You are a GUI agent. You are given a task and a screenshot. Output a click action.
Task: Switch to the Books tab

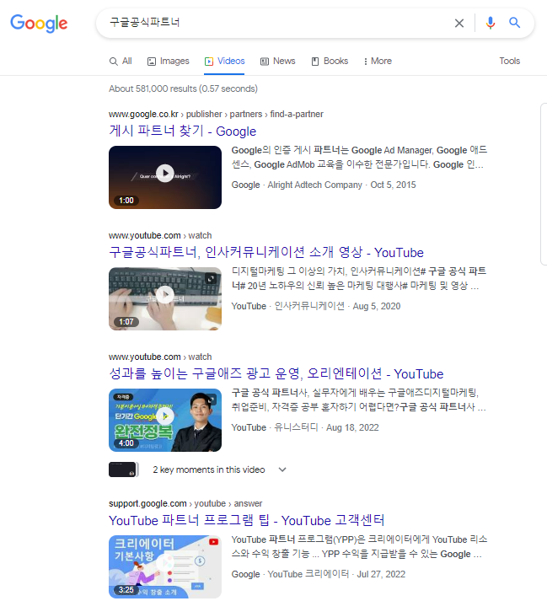[330, 62]
